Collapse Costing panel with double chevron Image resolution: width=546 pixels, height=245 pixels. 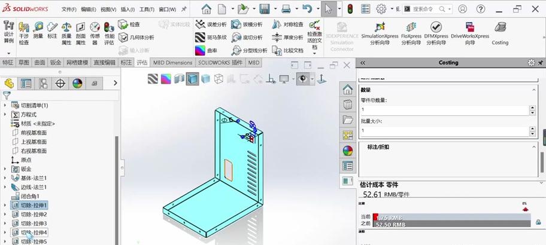point(362,63)
